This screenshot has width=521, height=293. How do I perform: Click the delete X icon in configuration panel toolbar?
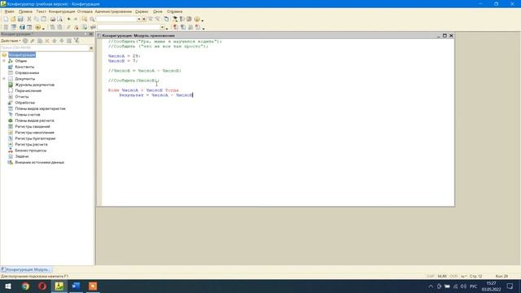coord(47,41)
